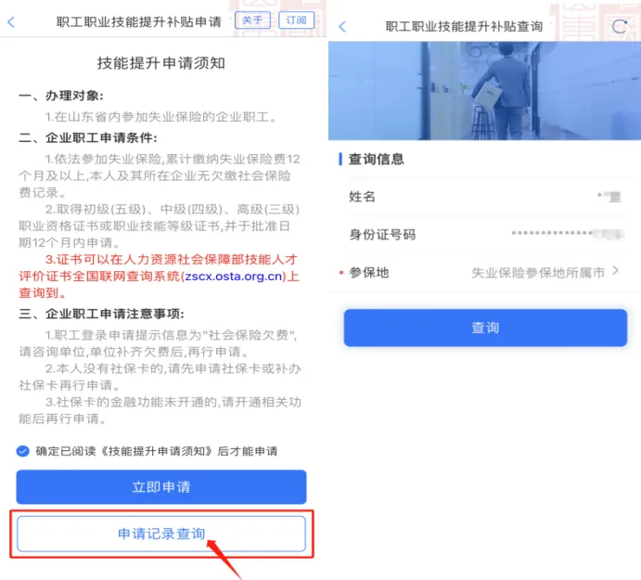Click the office banner image

(484, 91)
